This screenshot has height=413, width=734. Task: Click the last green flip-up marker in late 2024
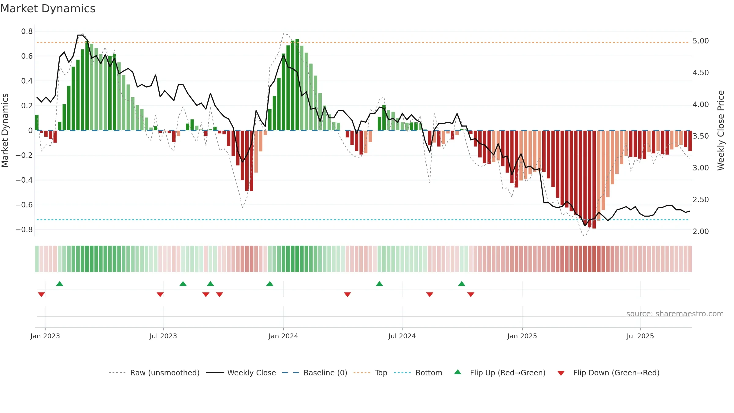(x=462, y=284)
